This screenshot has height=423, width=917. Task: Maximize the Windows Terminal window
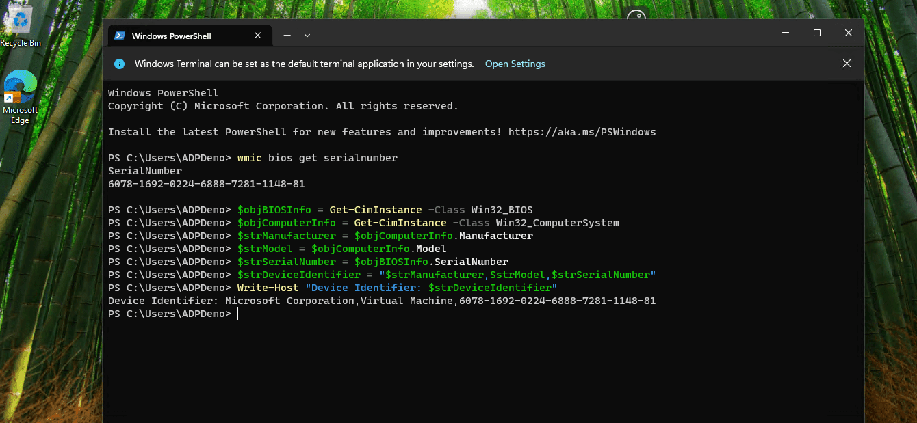tap(816, 33)
